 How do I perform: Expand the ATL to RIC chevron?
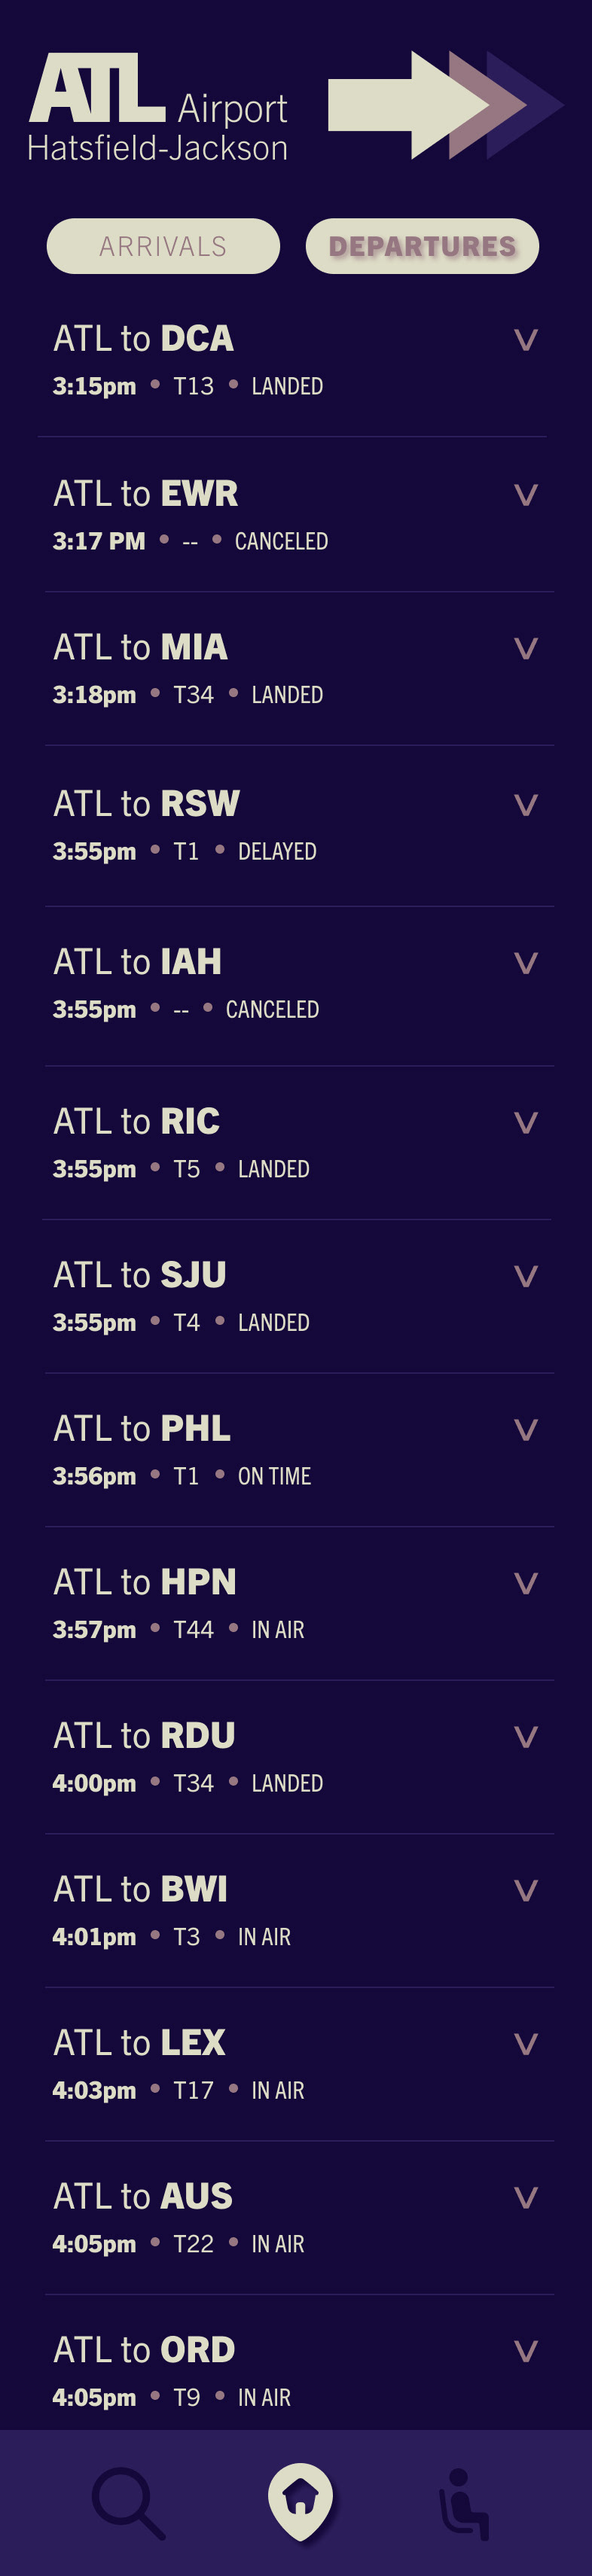(x=526, y=1122)
